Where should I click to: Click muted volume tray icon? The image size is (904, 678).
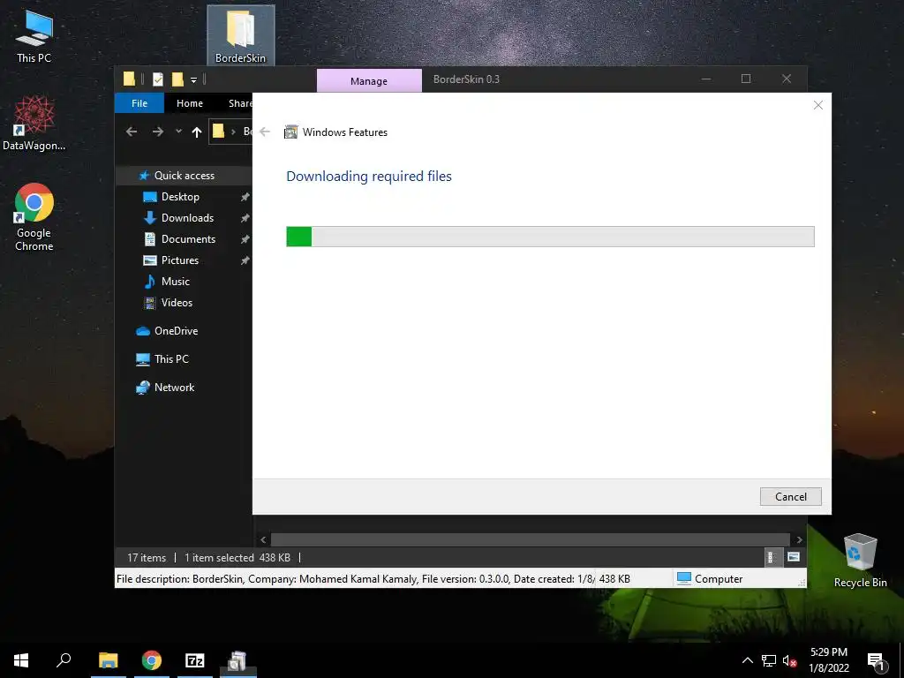789,660
